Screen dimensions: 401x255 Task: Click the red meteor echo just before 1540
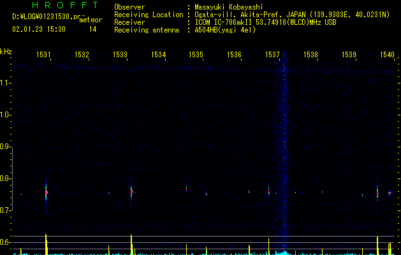(377, 193)
